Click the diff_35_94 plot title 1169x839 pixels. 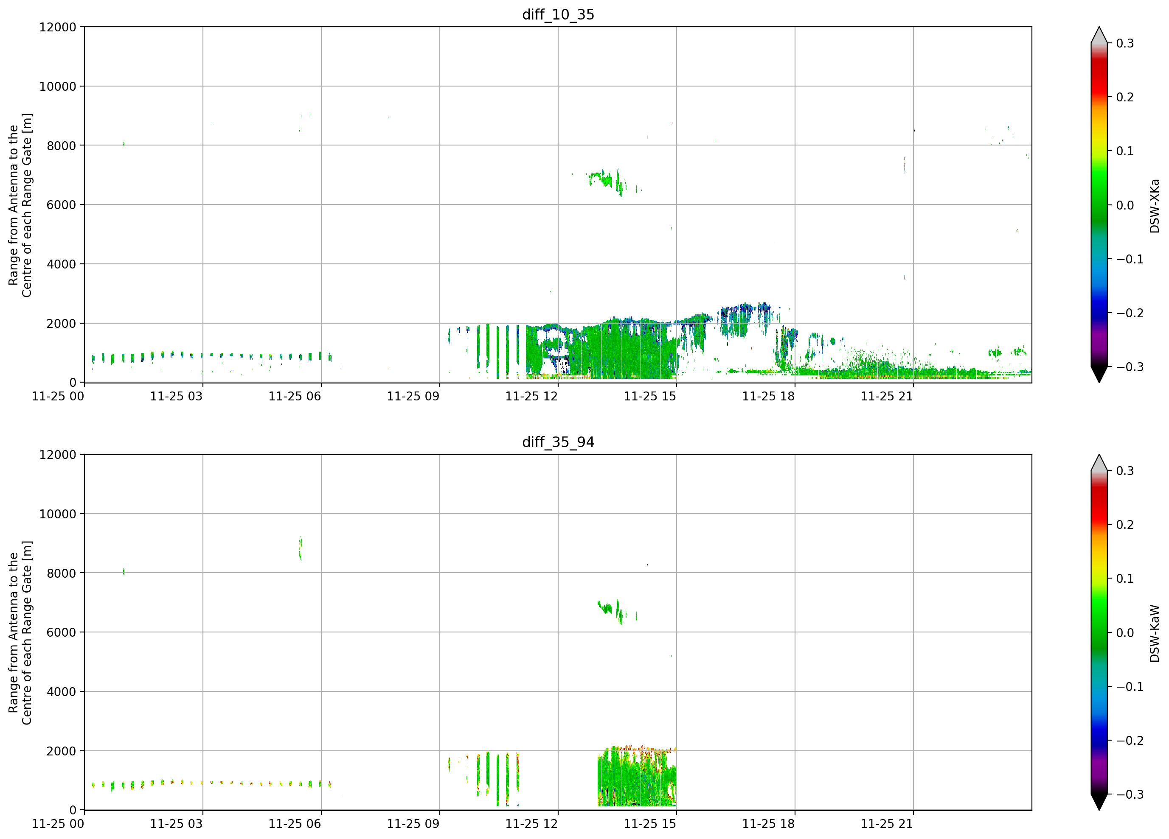tap(558, 442)
